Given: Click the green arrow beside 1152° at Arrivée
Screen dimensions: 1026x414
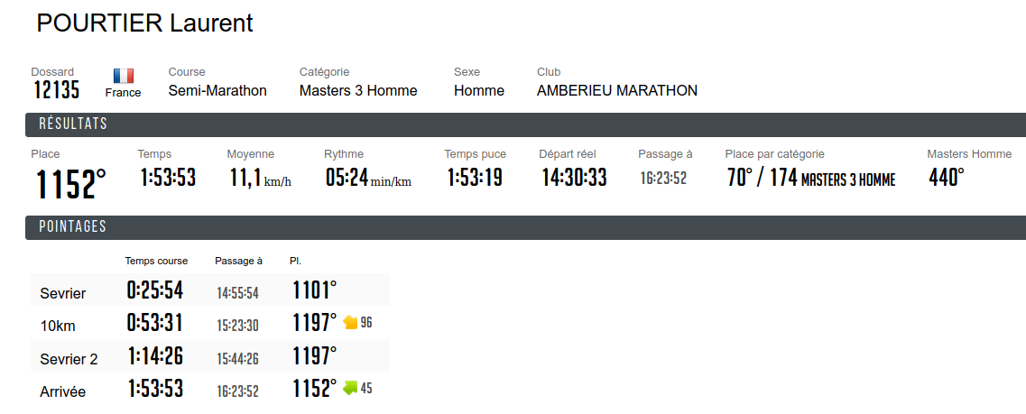Looking at the screenshot, I should point(351,388).
